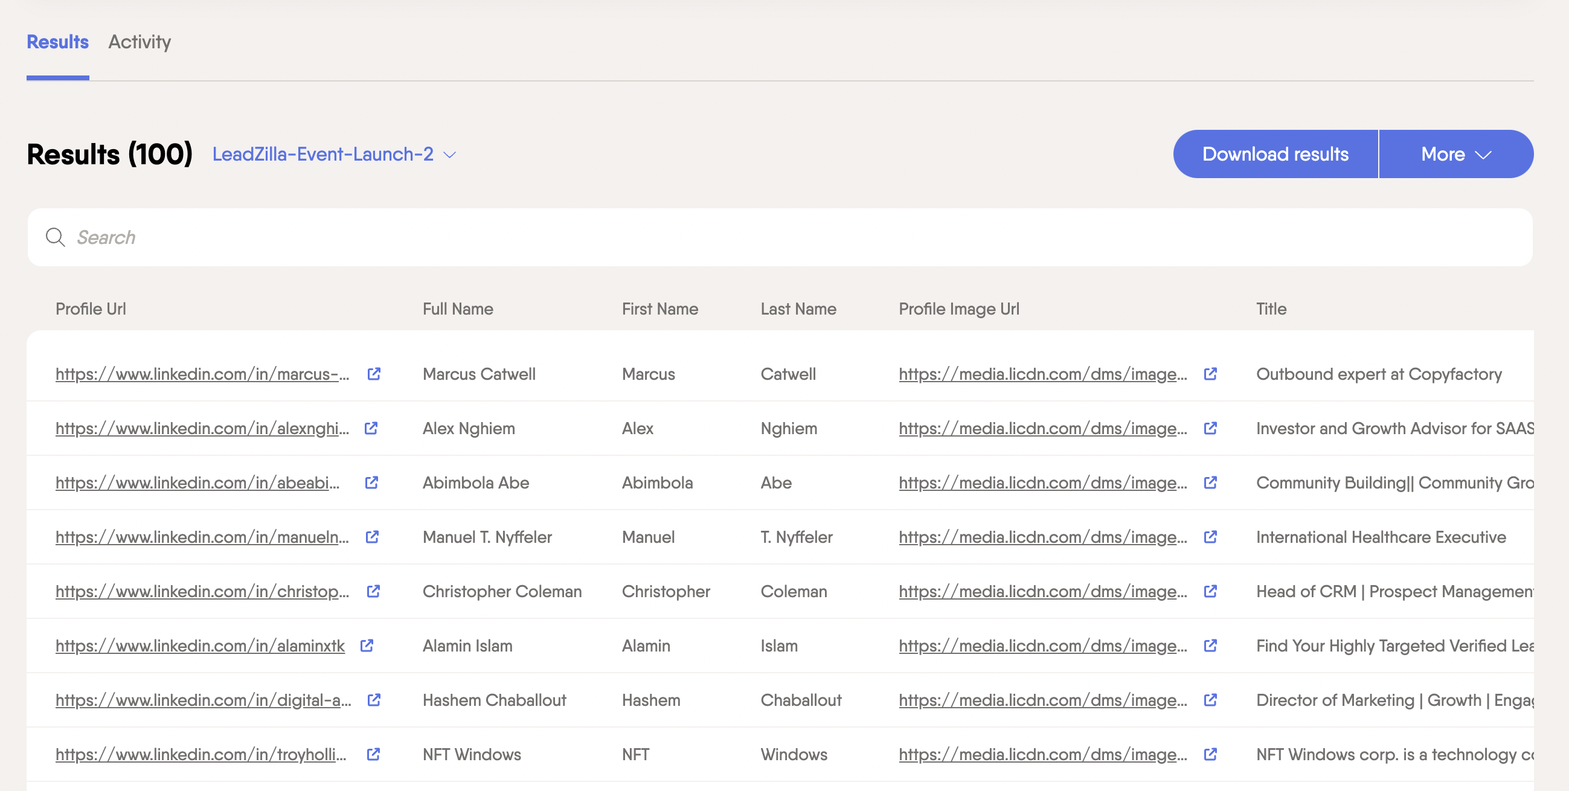Open NFT Windows profile image external link icon
Image resolution: width=1569 pixels, height=791 pixels.
click(x=1210, y=754)
